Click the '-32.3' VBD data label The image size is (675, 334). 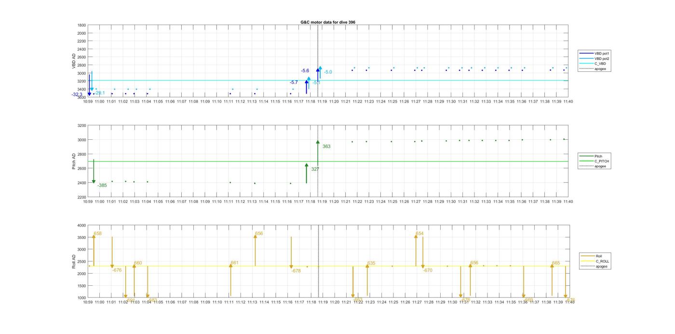[77, 95]
